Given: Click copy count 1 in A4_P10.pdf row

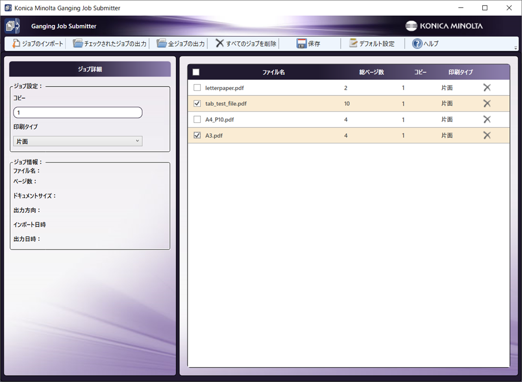Looking at the screenshot, I should point(403,120).
